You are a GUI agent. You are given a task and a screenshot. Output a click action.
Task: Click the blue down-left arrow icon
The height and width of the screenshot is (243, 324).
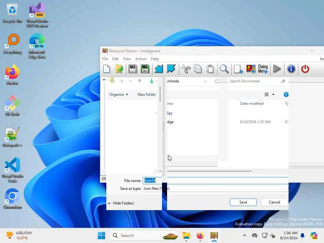point(159,69)
